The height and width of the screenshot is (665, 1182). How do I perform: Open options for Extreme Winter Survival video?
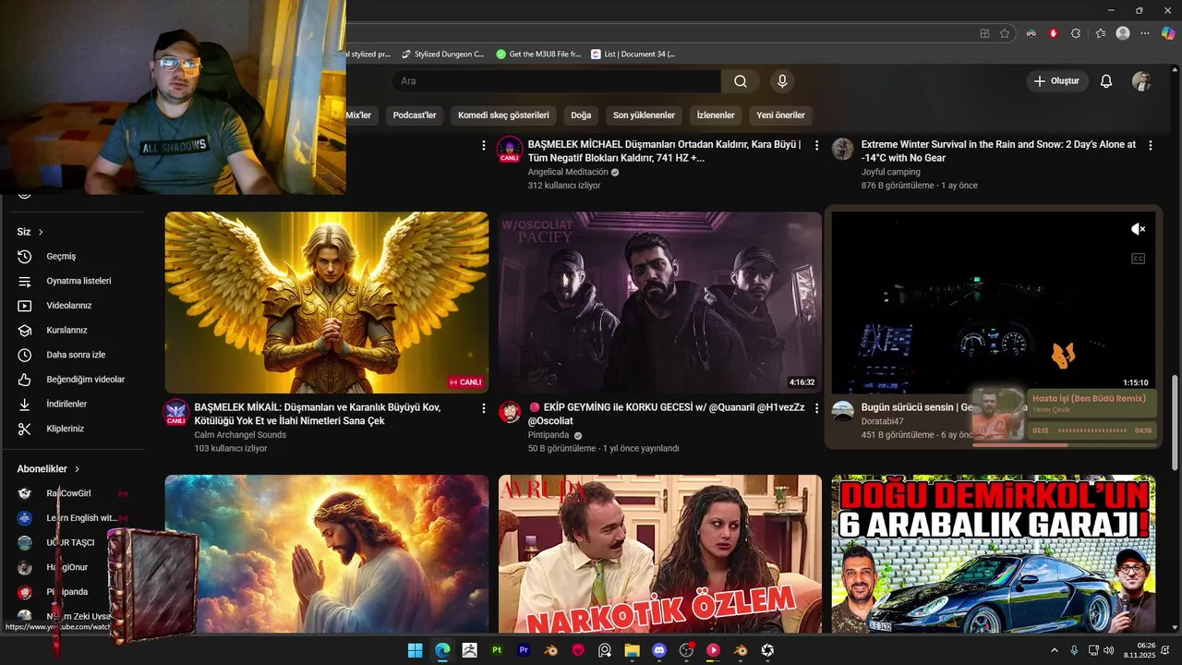(x=1151, y=145)
